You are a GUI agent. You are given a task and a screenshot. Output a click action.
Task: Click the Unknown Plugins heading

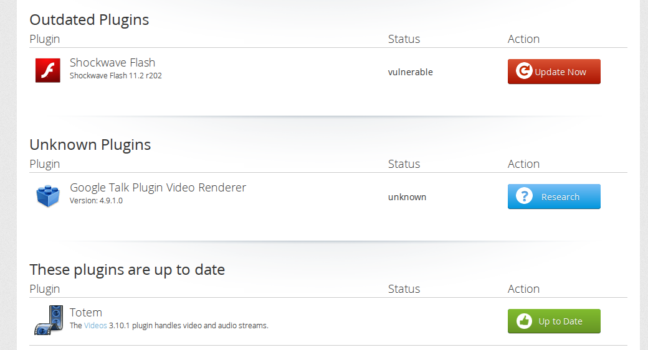click(90, 145)
